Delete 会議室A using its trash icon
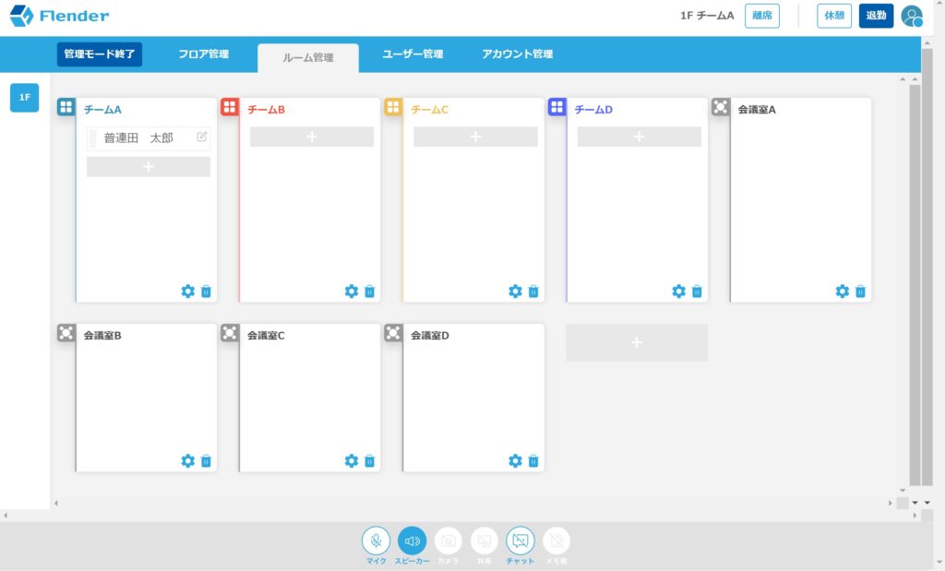The image size is (945, 571). pos(860,291)
